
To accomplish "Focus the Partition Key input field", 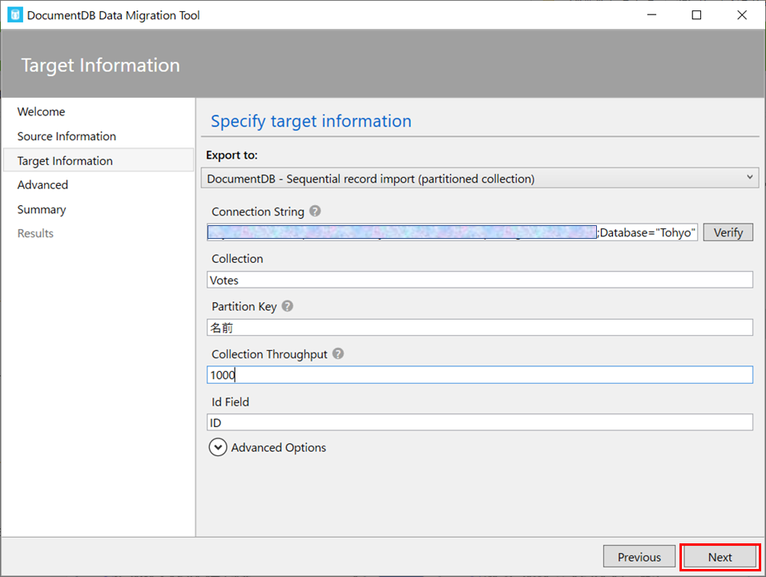I will [x=480, y=327].
